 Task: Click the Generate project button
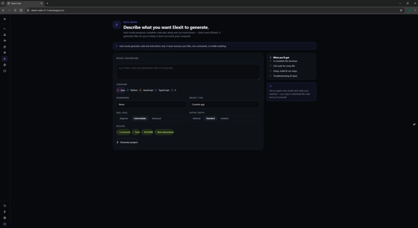[127, 142]
